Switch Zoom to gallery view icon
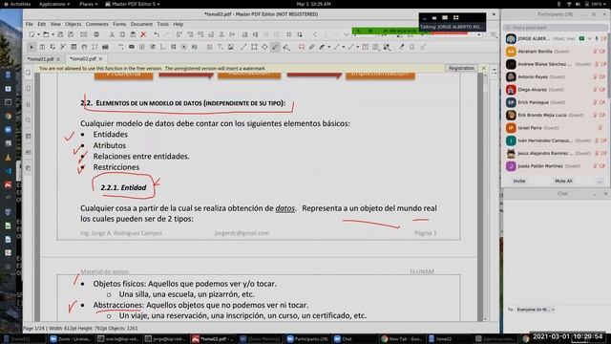The width and height of the screenshot is (611, 344). pyautogui.click(x=456, y=17)
